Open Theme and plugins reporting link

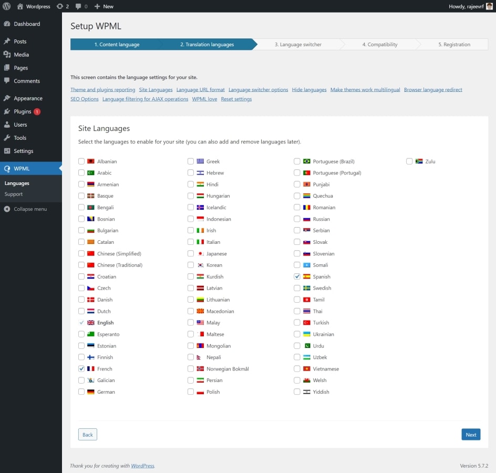pos(103,90)
